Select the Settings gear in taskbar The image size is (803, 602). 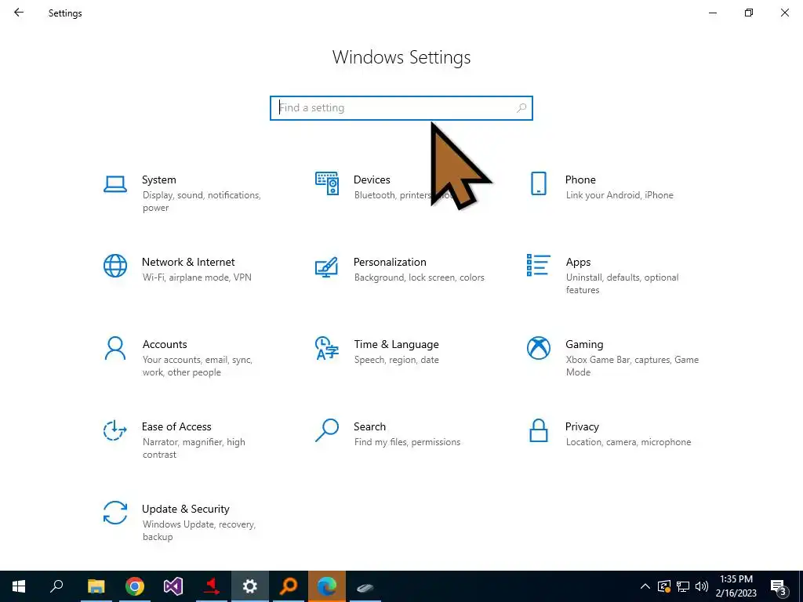(250, 586)
